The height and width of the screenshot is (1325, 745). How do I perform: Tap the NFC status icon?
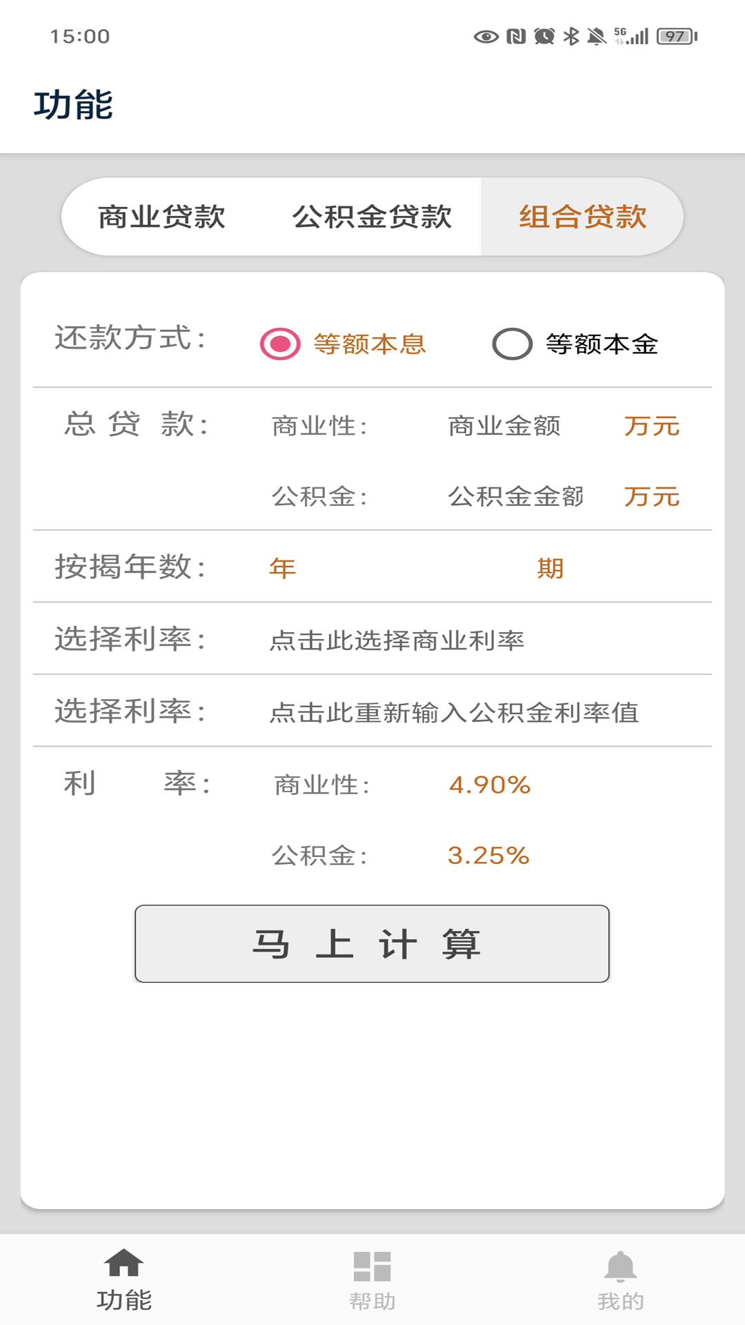tap(516, 37)
